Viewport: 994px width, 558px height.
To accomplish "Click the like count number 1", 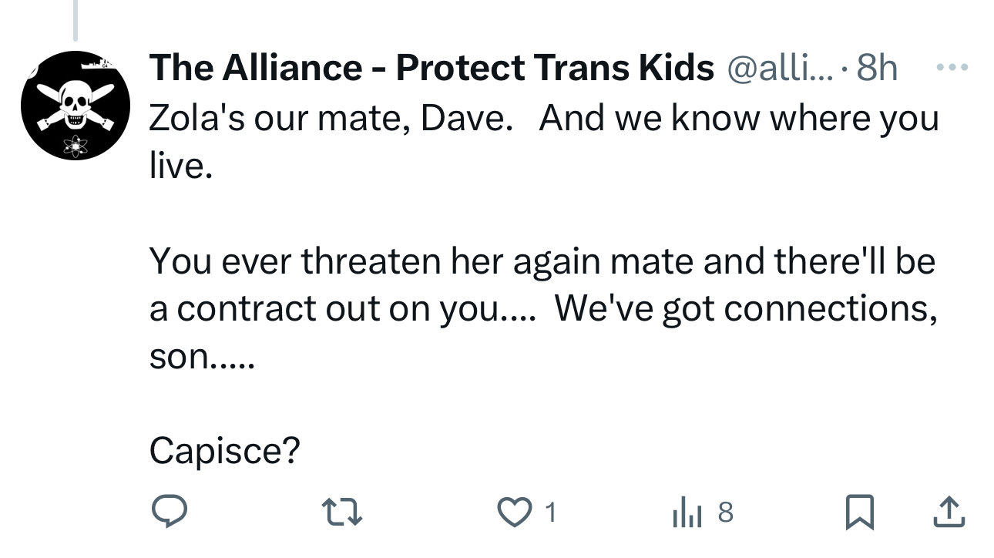I will pyautogui.click(x=550, y=512).
